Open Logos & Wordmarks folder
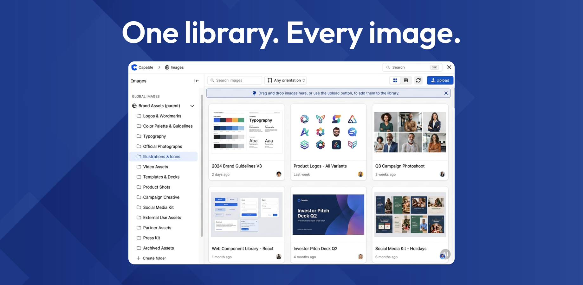 (x=163, y=116)
